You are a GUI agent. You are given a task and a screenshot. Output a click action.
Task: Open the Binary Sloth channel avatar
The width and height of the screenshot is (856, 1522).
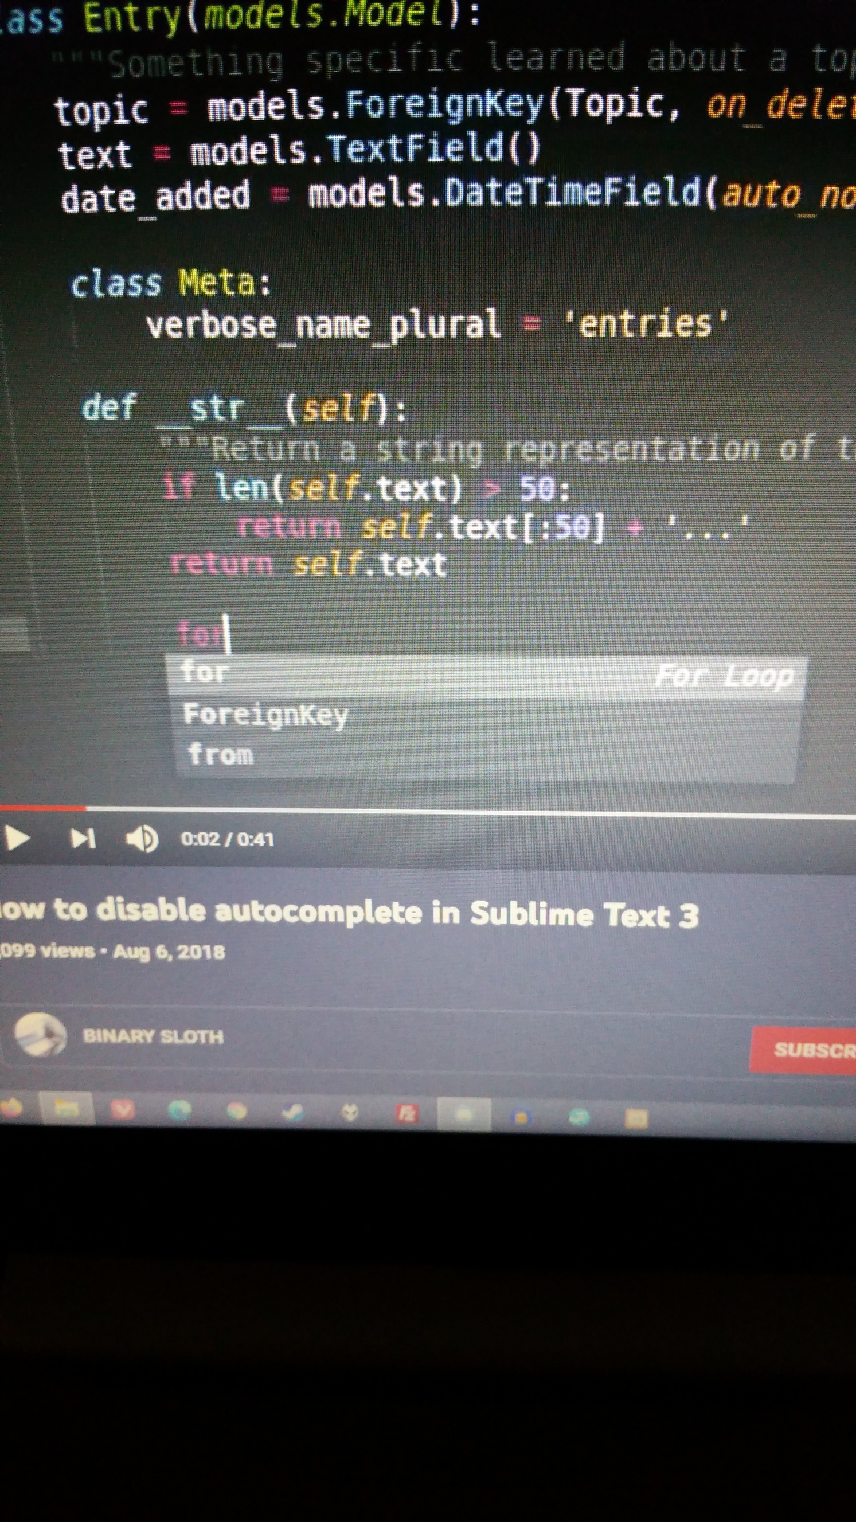pyautogui.click(x=40, y=1034)
